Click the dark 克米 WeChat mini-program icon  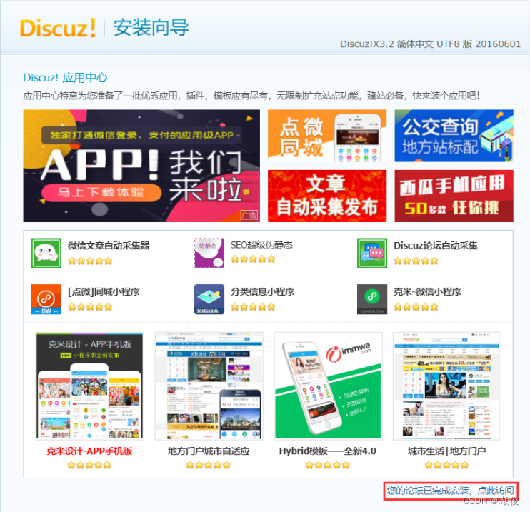tap(372, 299)
